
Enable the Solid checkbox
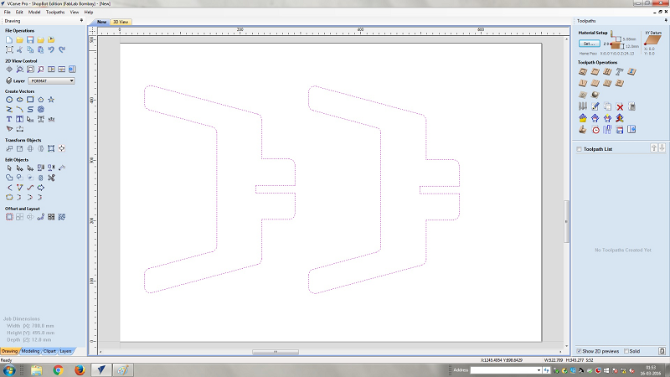coord(626,351)
